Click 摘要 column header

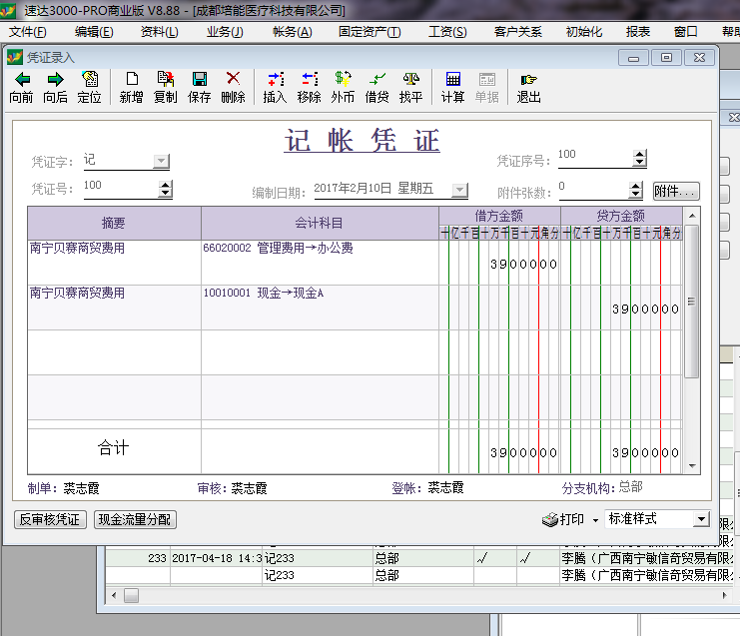114,223
